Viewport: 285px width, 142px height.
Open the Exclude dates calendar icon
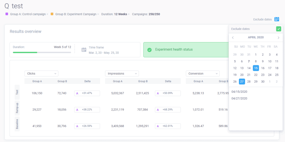[277, 19]
